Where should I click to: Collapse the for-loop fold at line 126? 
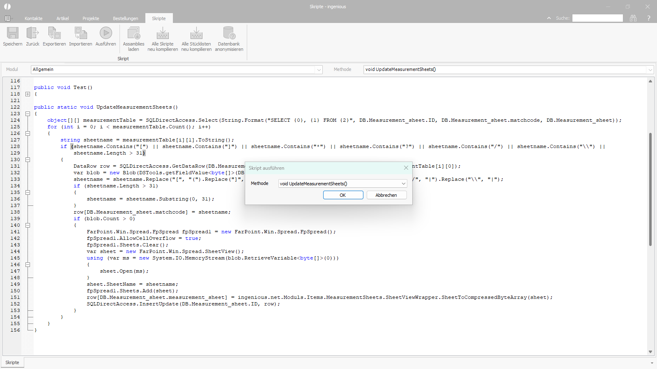(28, 133)
